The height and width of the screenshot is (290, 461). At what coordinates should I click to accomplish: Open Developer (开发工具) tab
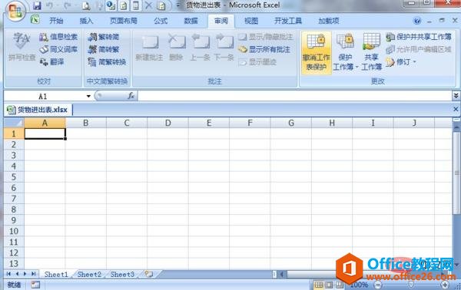(x=288, y=21)
